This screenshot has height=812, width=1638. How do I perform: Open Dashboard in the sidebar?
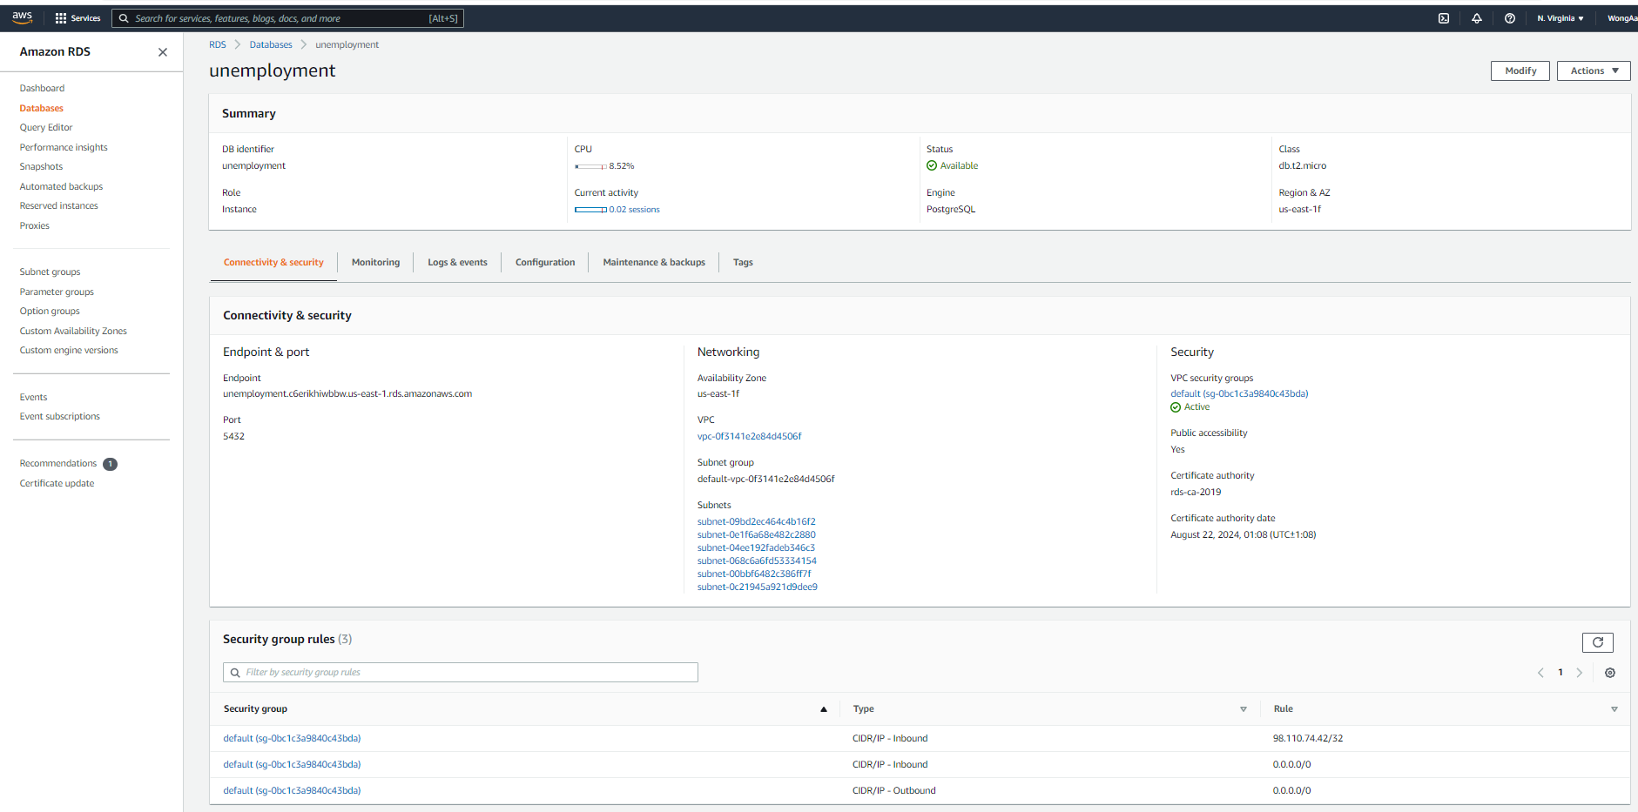(x=42, y=88)
